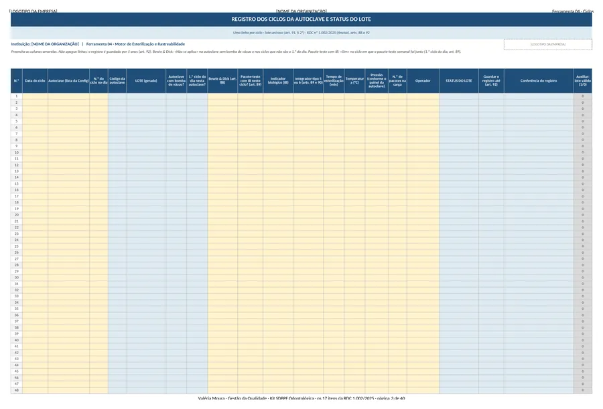603x409 pixels.
Task: Select the "Código da autoclave" column header
Action: (x=117, y=81)
